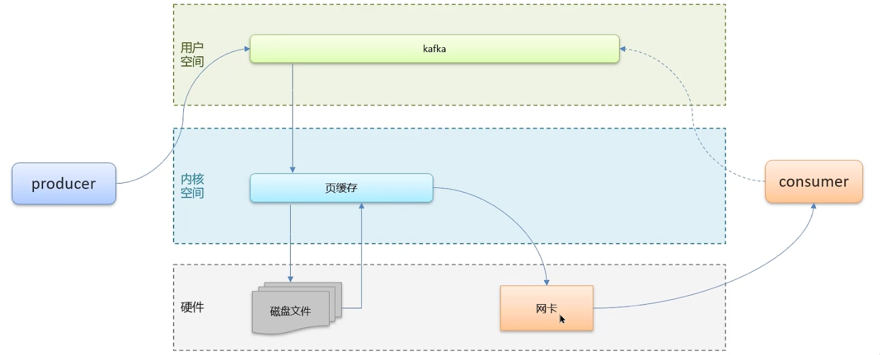Click the 内核空间 label
This screenshot has height=355, width=880.
192,186
